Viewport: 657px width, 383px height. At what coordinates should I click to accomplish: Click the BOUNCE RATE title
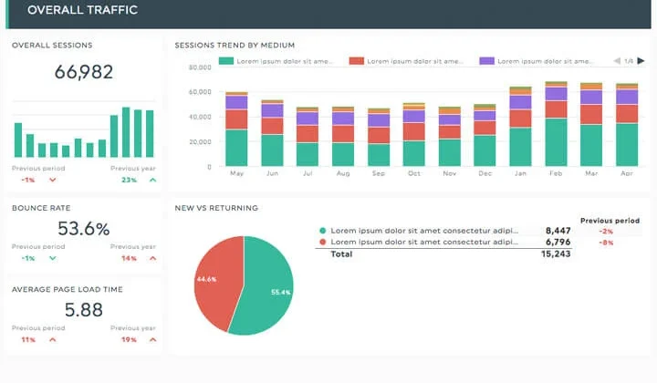pos(41,208)
